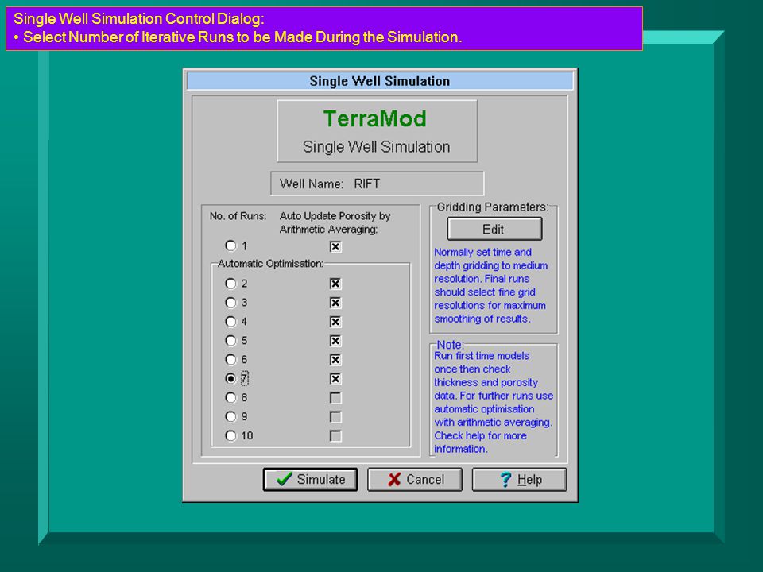Toggle averaging checkbox for run 7

pyautogui.click(x=335, y=379)
